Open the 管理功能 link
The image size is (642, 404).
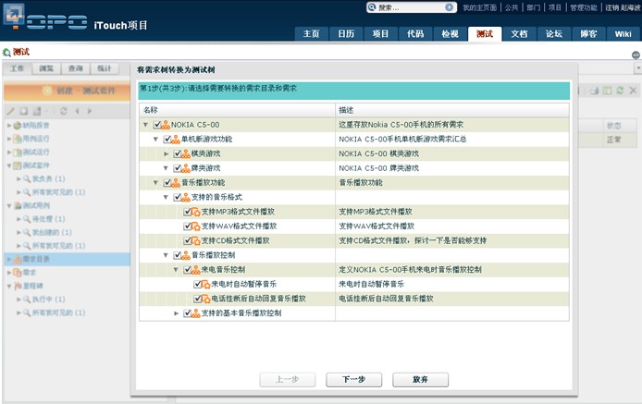coord(584,7)
